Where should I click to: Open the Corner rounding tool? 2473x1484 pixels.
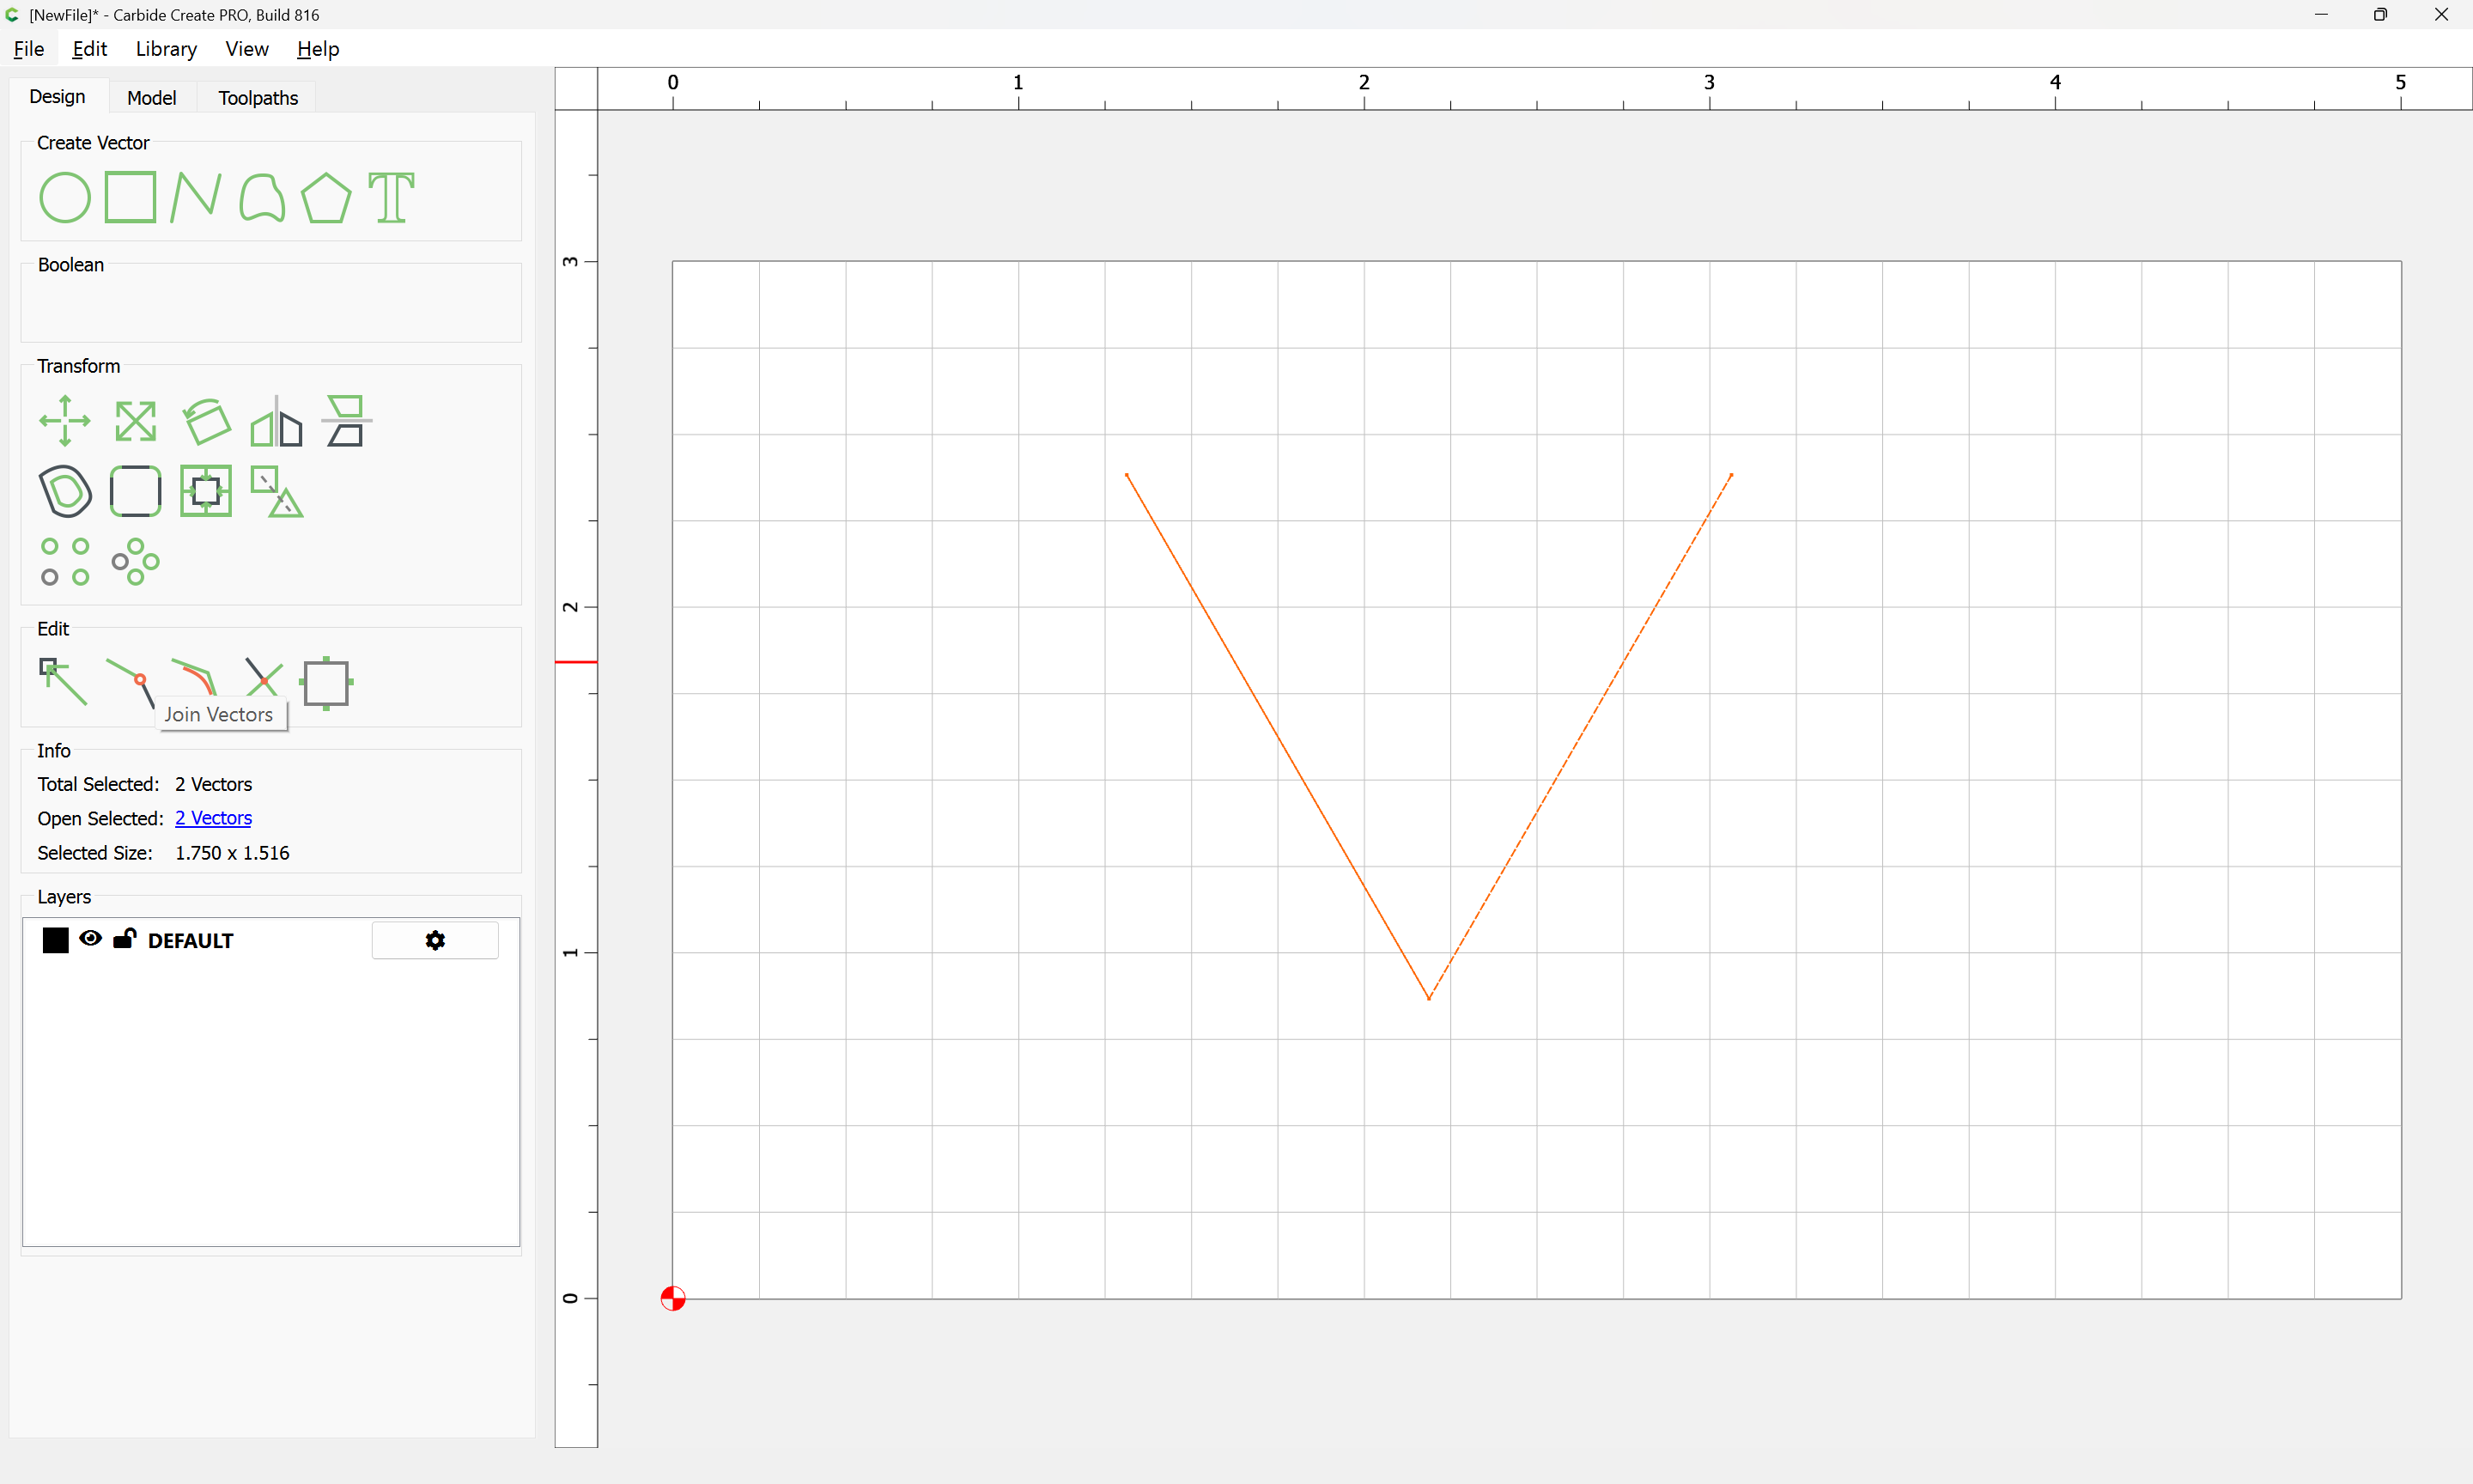(135, 491)
